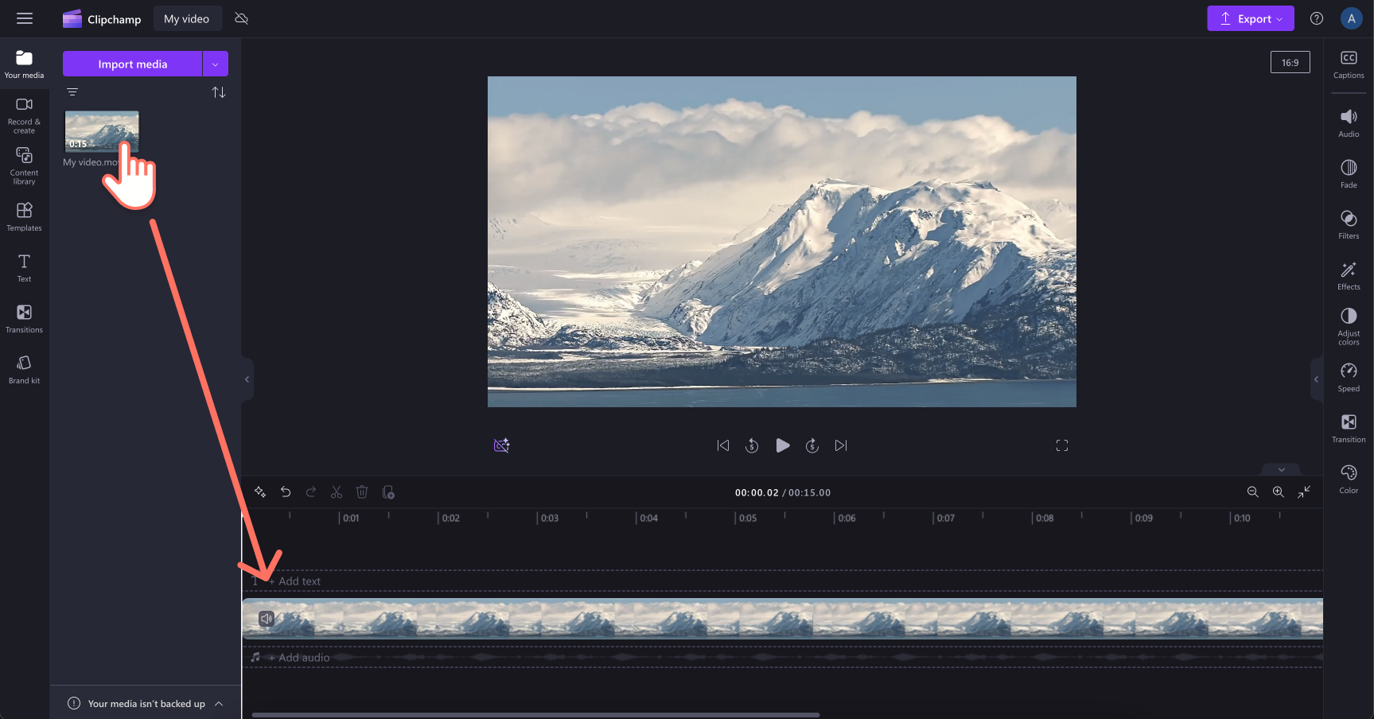The width and height of the screenshot is (1374, 719).
Task: Click the 0:05 timeline ruler mark
Action: tap(748, 518)
